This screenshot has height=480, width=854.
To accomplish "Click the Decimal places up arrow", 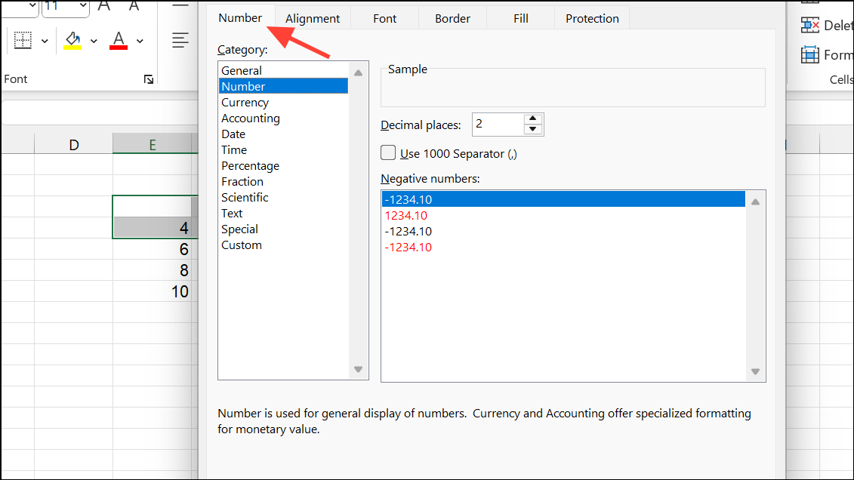I will point(532,120).
